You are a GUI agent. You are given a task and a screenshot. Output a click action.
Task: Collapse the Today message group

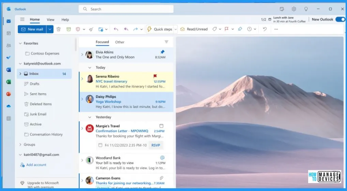[x=90, y=68]
